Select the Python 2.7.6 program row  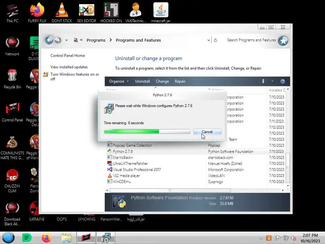coord(196,152)
